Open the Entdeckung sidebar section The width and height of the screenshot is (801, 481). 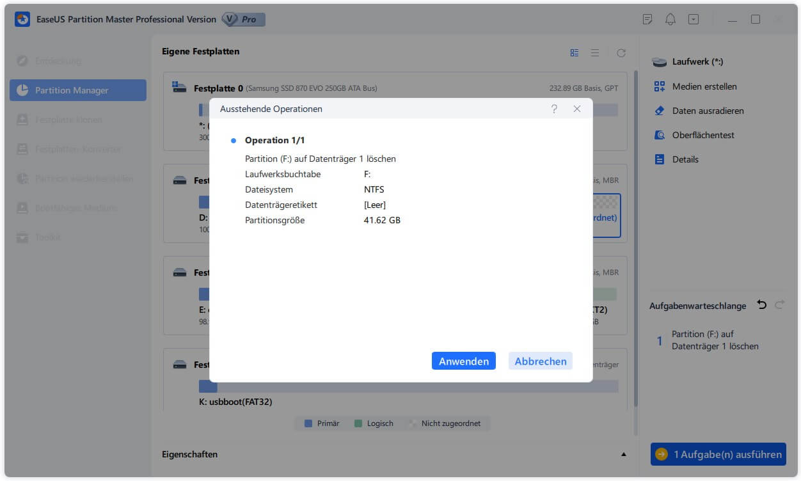point(77,61)
